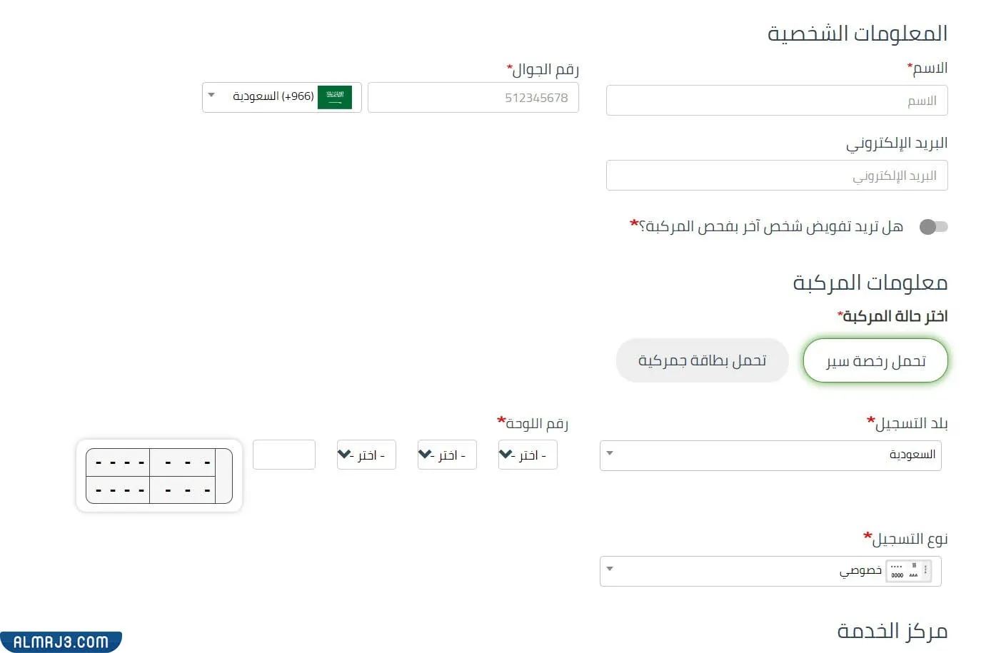Screen dimensions: 986x653
Task: Click the plate number preview image
Action: [159, 475]
